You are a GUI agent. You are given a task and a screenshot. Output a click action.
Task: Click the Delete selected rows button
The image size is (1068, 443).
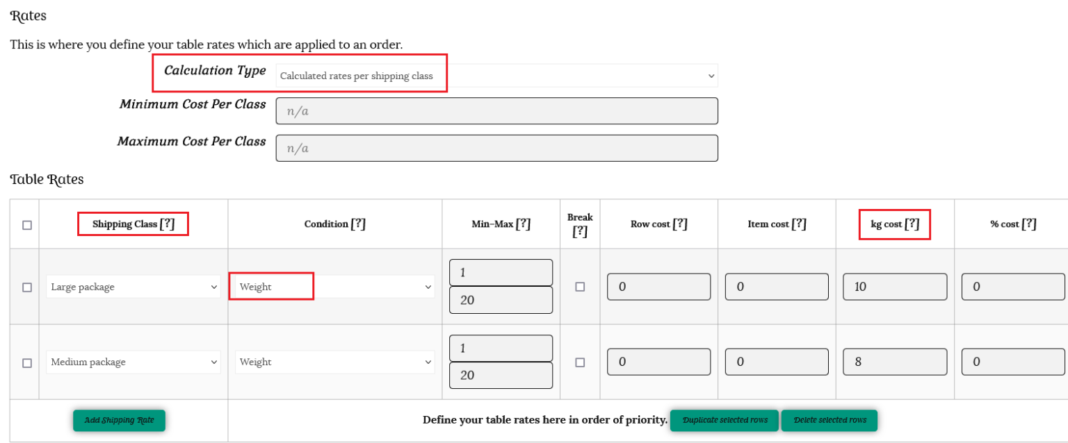click(x=830, y=421)
